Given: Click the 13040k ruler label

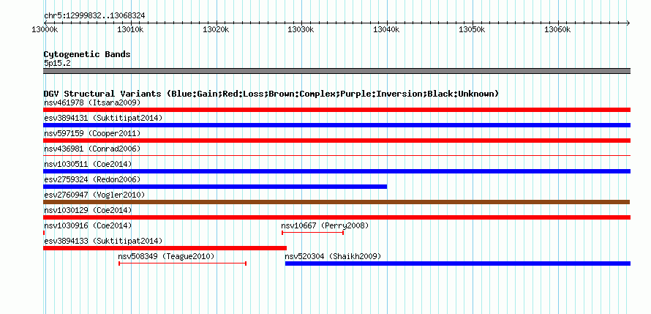Looking at the screenshot, I should pos(386,29).
